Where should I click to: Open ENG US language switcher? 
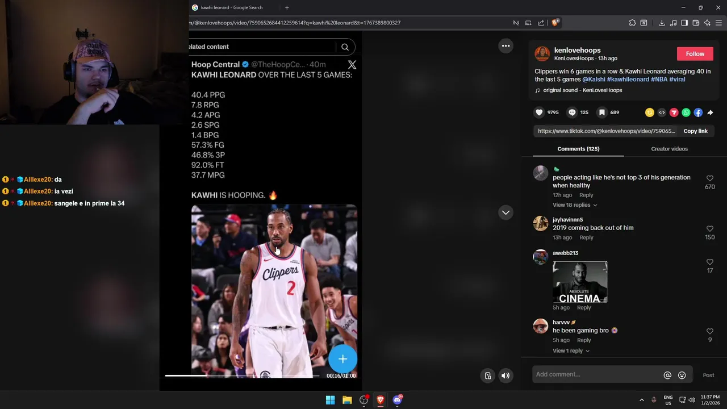tap(668, 400)
